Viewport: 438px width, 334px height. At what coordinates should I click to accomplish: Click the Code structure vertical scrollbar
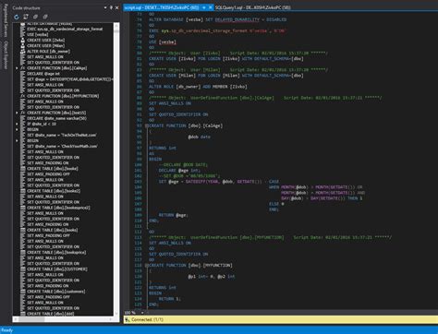pyautogui.click(x=116, y=169)
